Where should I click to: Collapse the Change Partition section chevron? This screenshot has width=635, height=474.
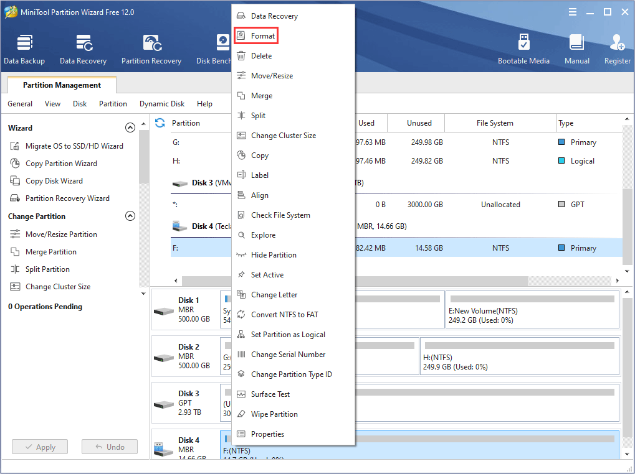point(130,216)
